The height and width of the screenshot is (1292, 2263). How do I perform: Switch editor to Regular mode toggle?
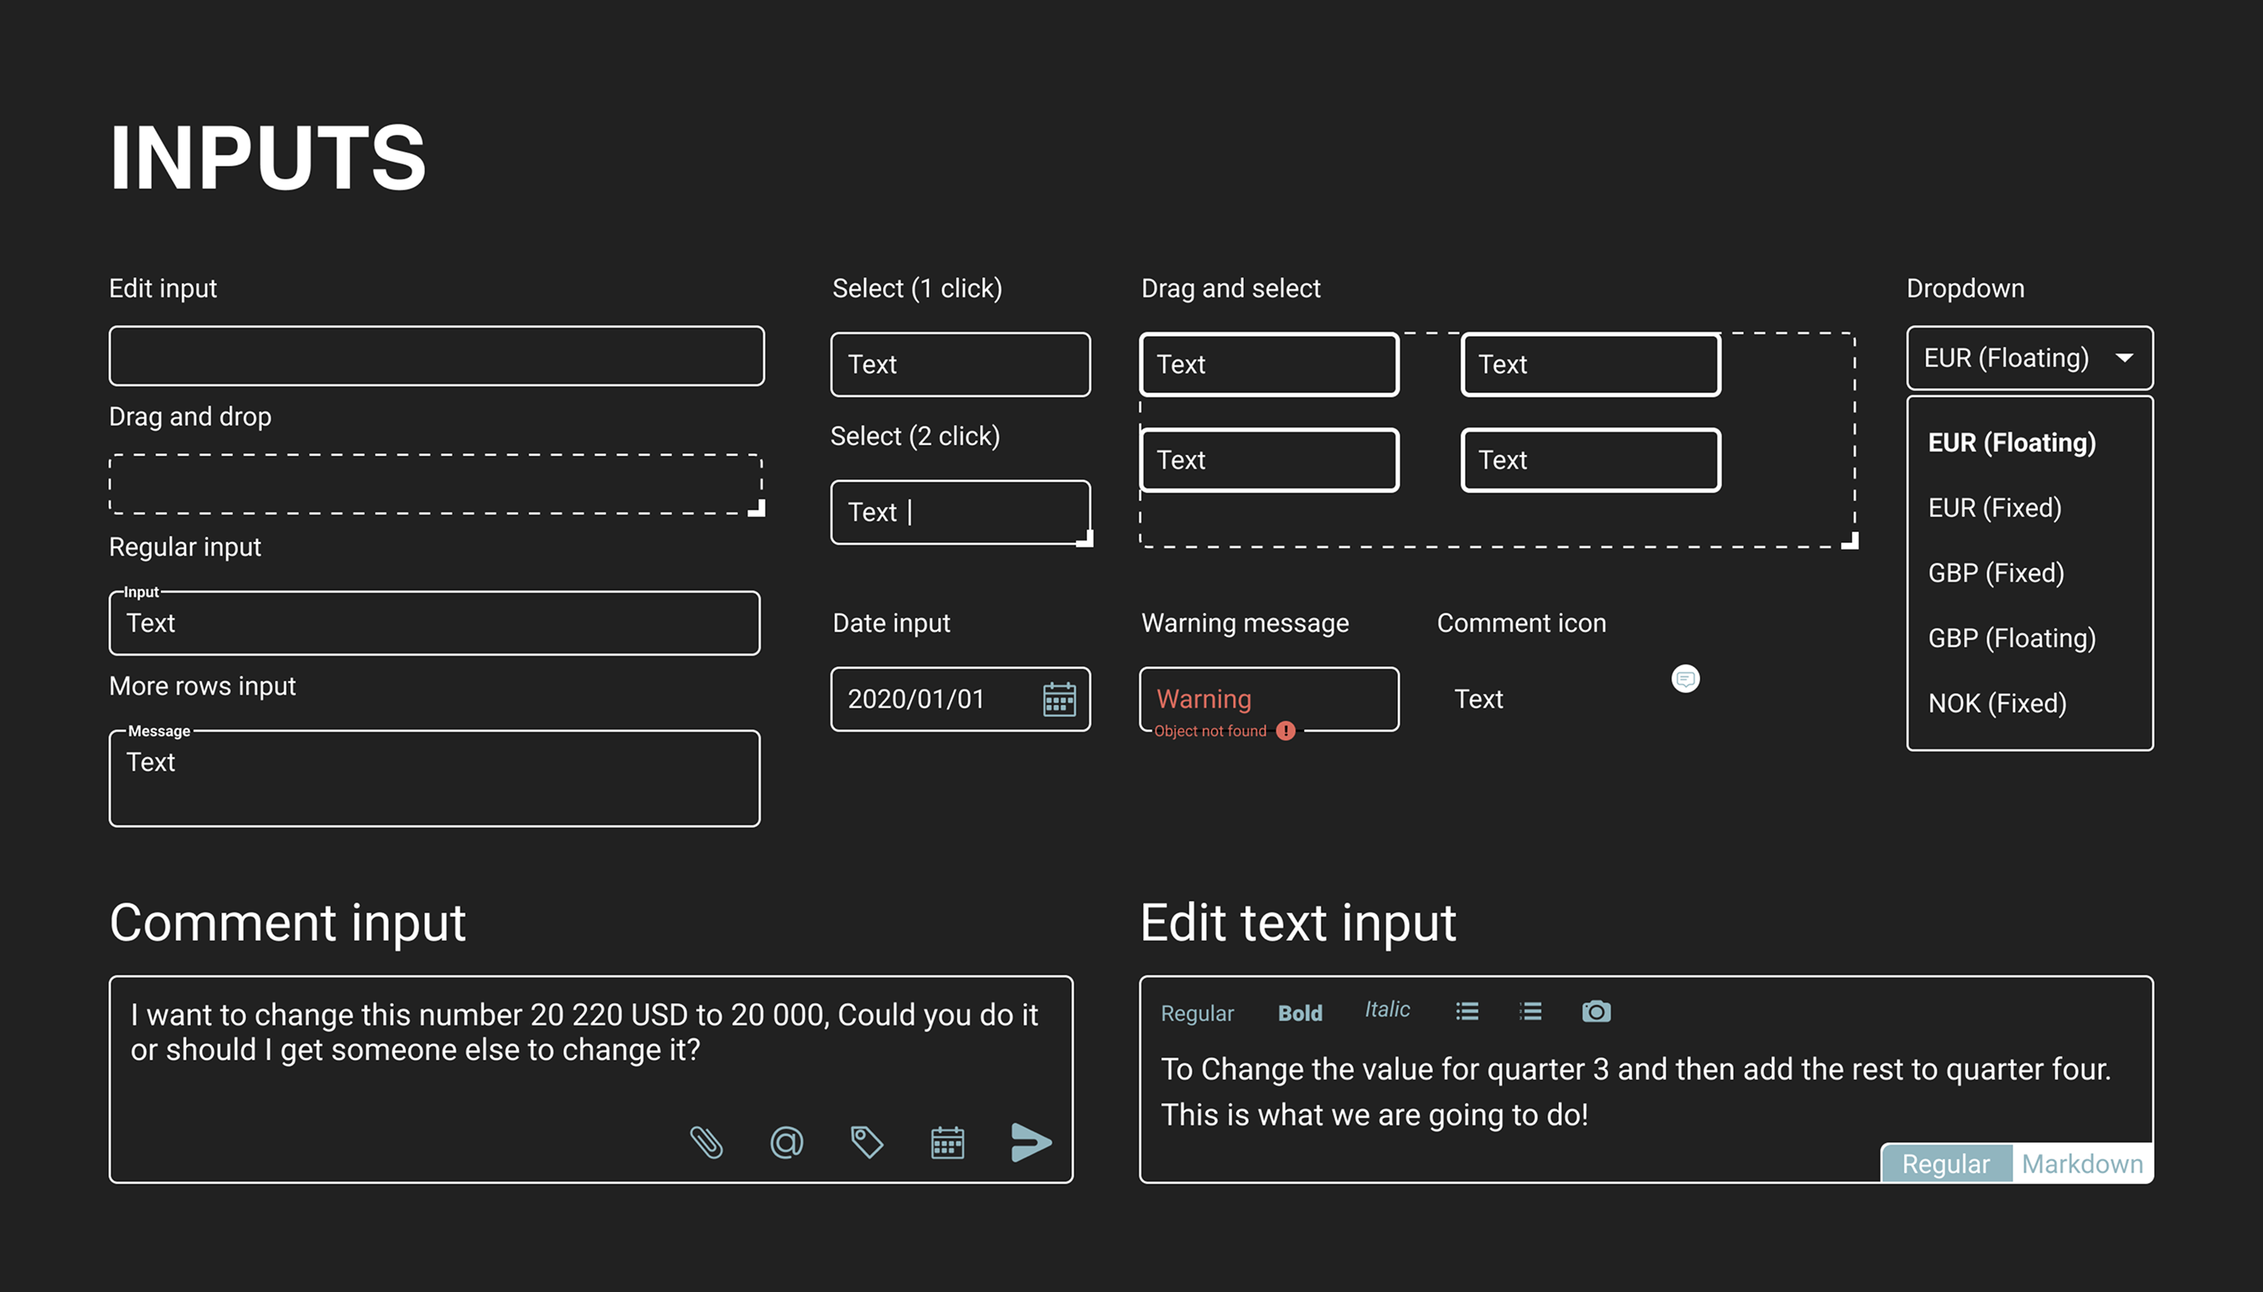tap(1945, 1163)
